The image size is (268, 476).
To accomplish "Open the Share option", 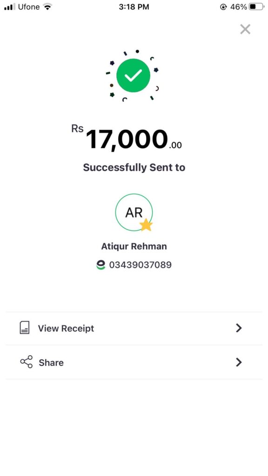I will click(134, 362).
